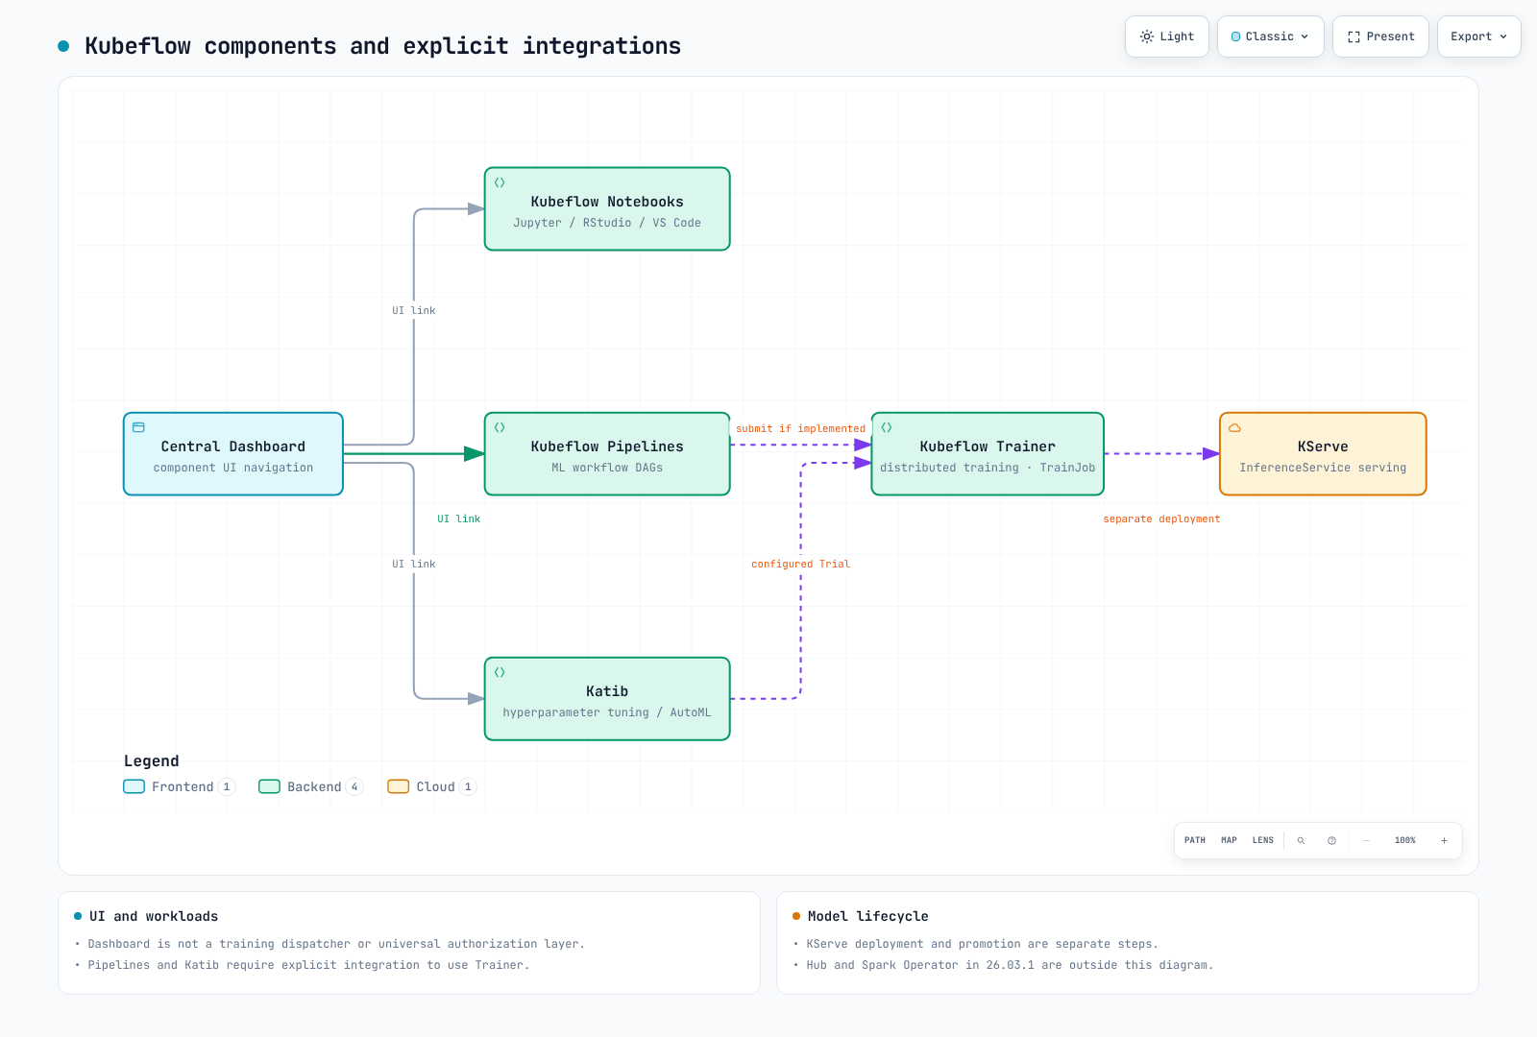The height and width of the screenshot is (1037, 1537).
Task: Open the search magnifier in canvas toolbar
Action: (1302, 840)
